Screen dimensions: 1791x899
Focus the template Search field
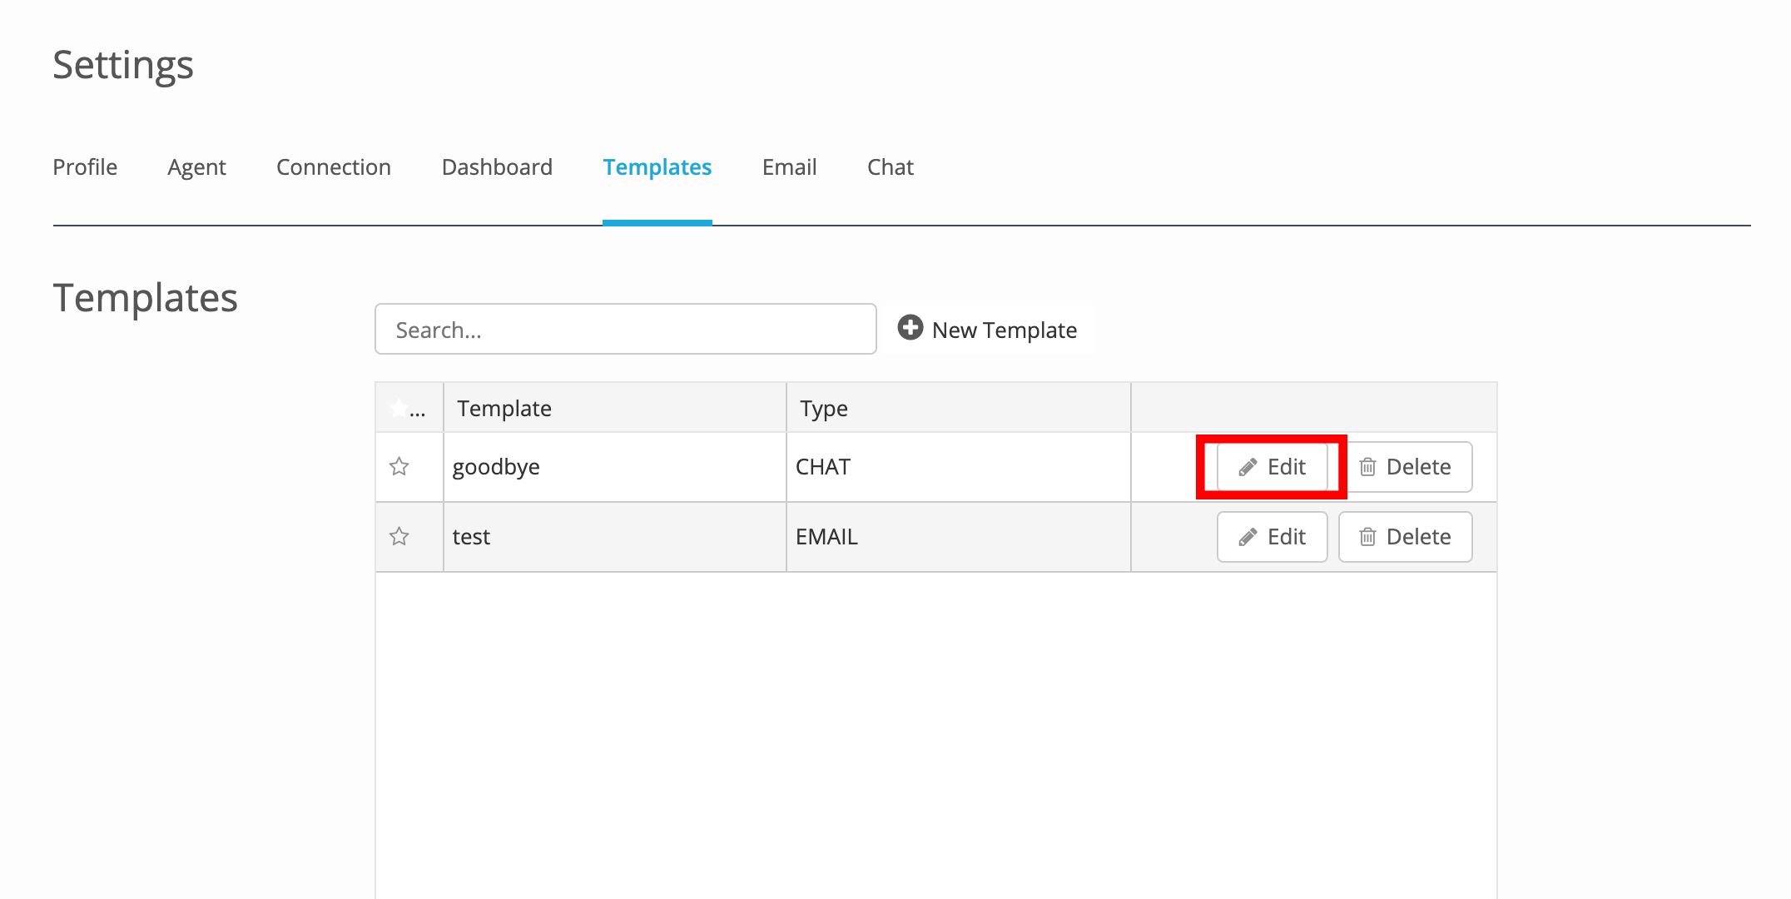tap(626, 329)
